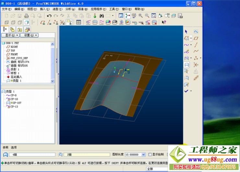This screenshot has width=240, height=172.
Task: Select SF-107 in the style tree
Action: click(x=15, y=103)
